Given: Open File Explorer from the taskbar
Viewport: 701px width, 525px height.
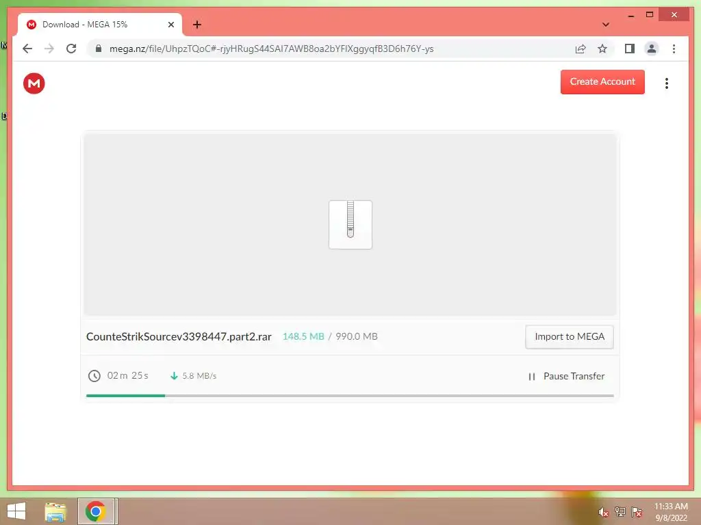Looking at the screenshot, I should tap(55, 511).
